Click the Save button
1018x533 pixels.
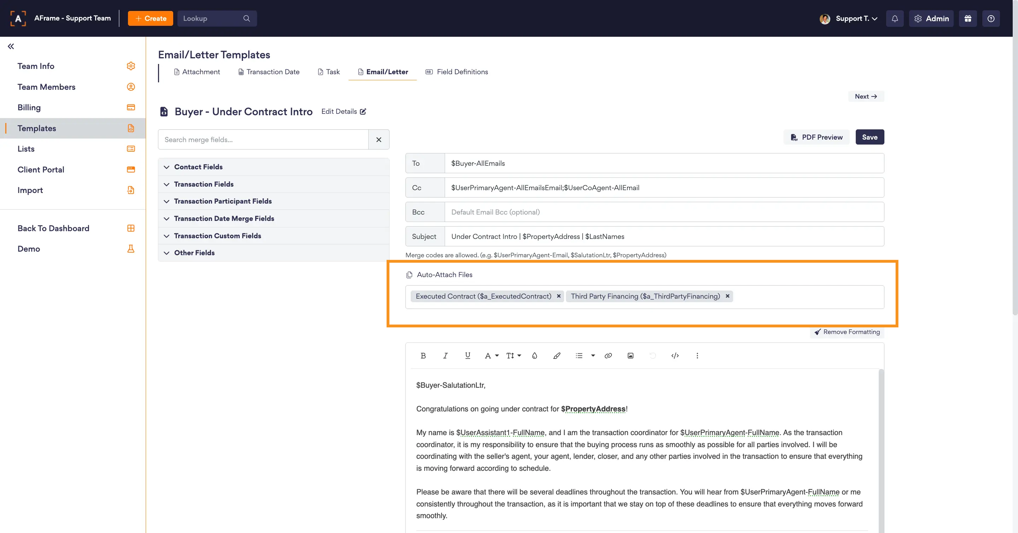tap(870, 137)
